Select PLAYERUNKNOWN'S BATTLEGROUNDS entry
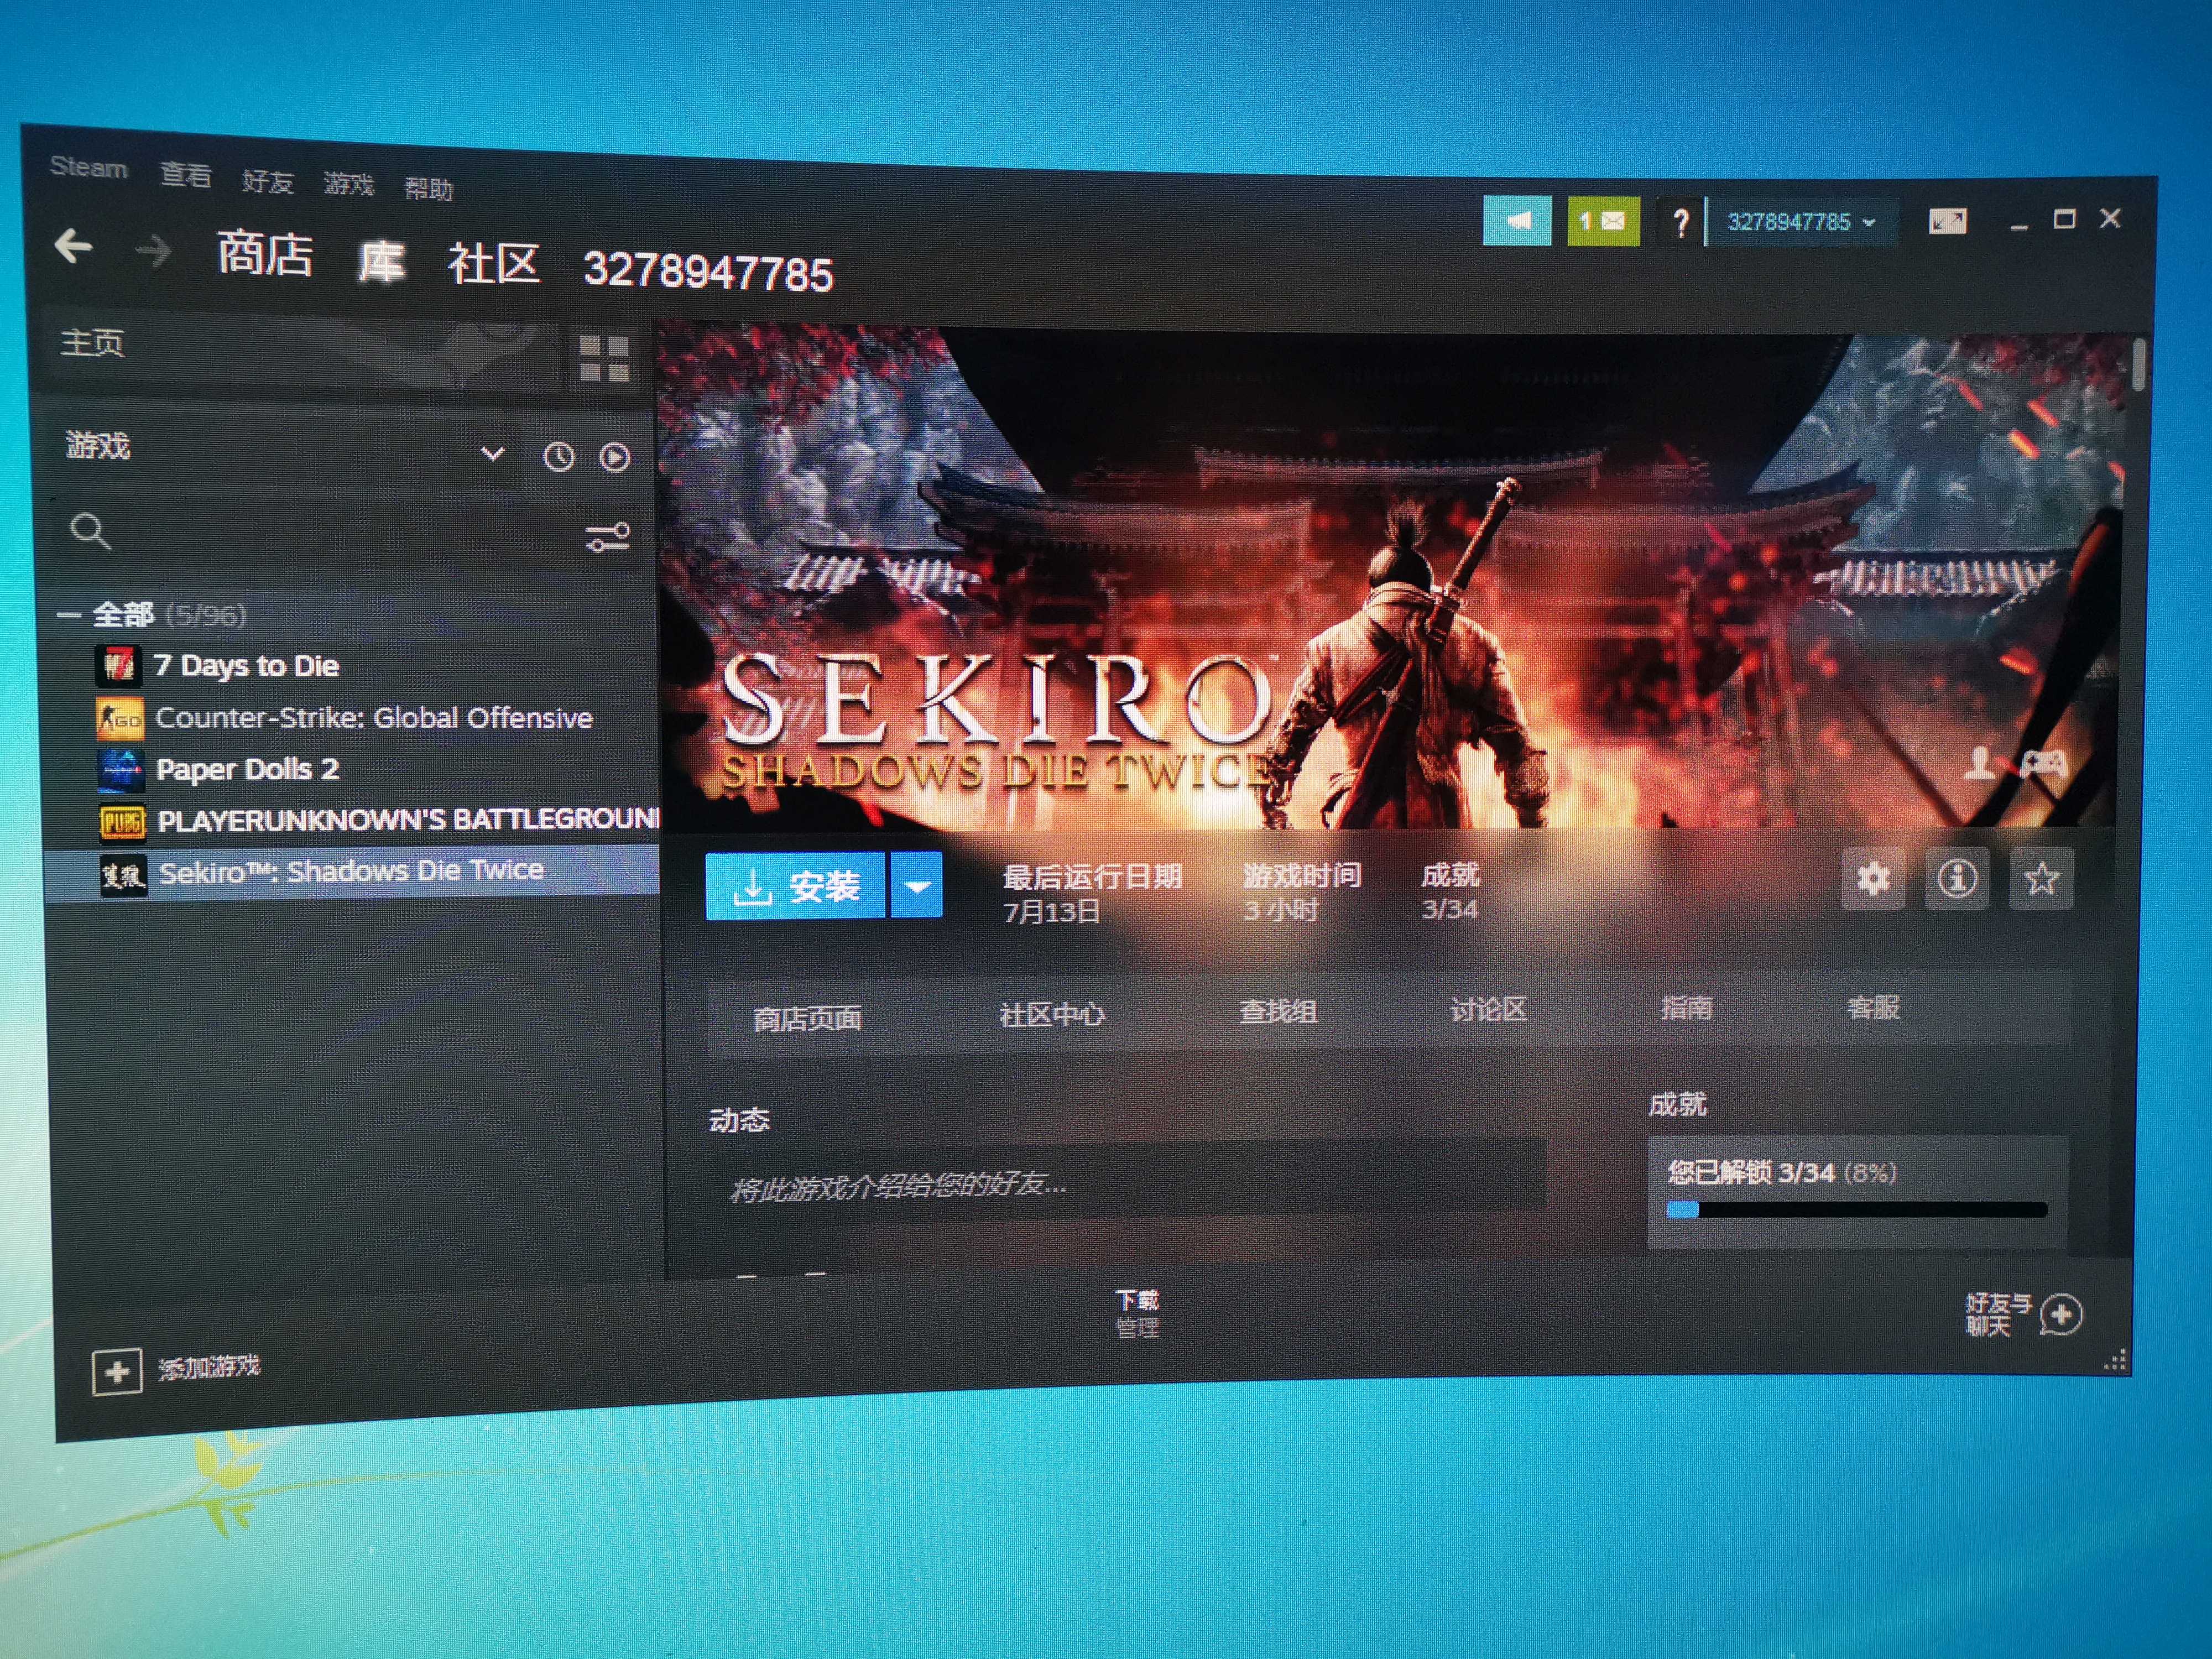Viewport: 2212px width, 1659px height. click(407, 820)
